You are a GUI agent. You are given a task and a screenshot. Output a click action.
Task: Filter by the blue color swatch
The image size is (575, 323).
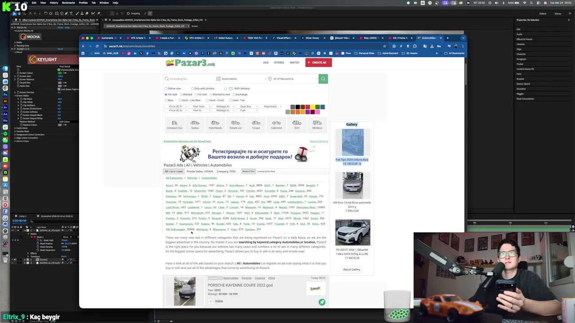pyautogui.click(x=323, y=107)
